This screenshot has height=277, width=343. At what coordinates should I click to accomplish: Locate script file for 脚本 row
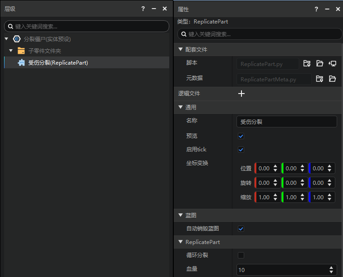[x=307, y=64]
